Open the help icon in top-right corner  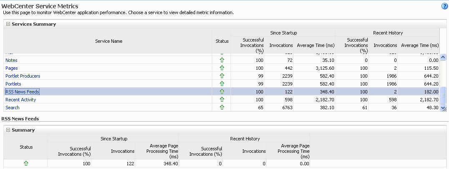click(445, 6)
